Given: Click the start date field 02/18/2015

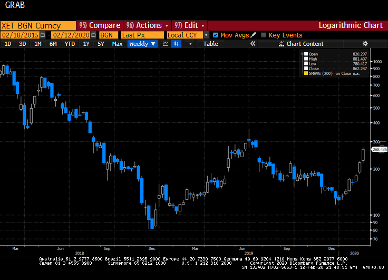Looking at the screenshot, I should point(20,35).
